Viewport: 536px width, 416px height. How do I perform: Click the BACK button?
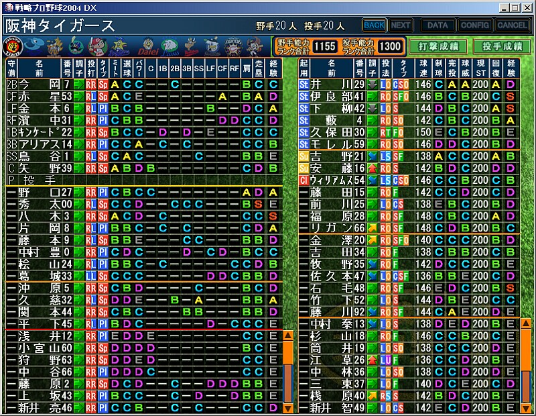click(x=375, y=25)
